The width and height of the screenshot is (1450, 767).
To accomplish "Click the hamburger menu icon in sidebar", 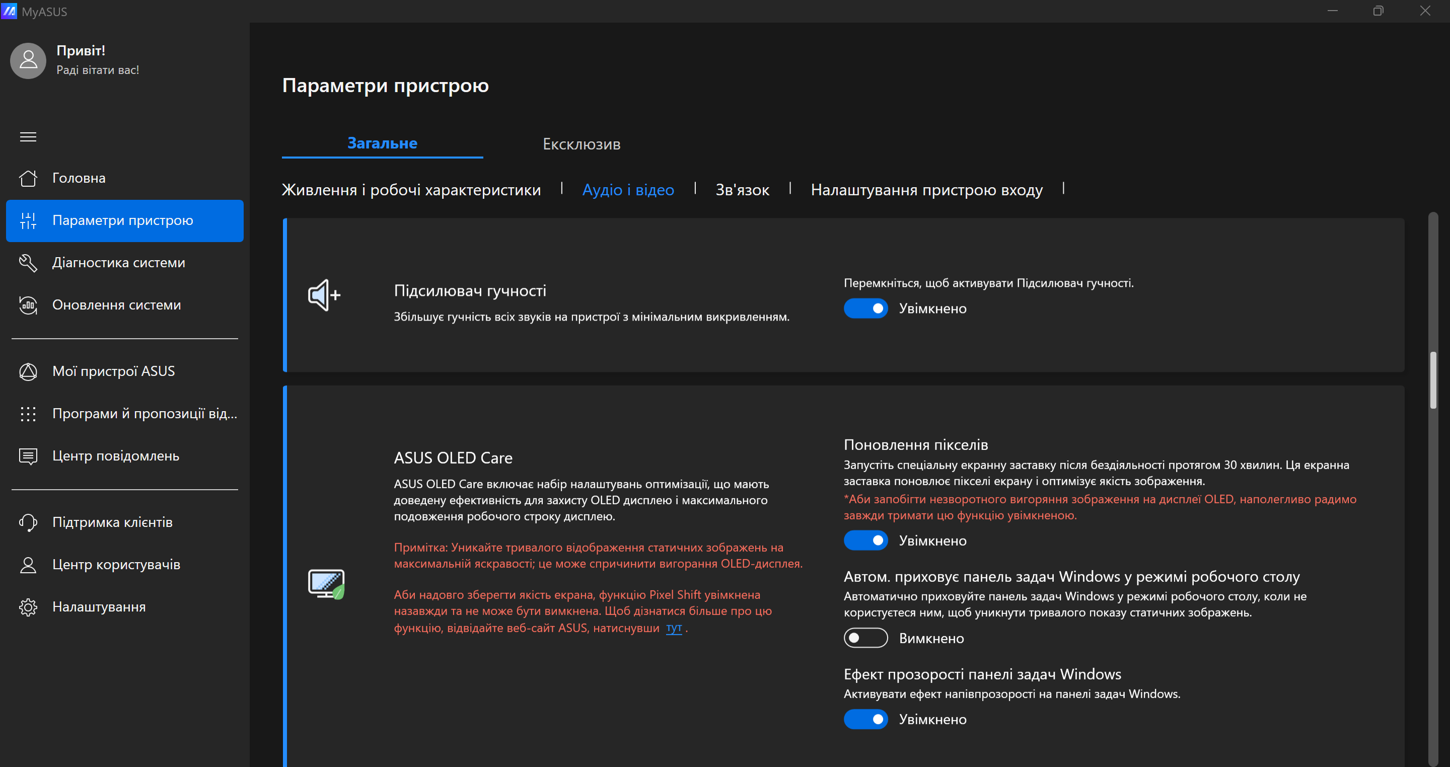I will tap(28, 137).
